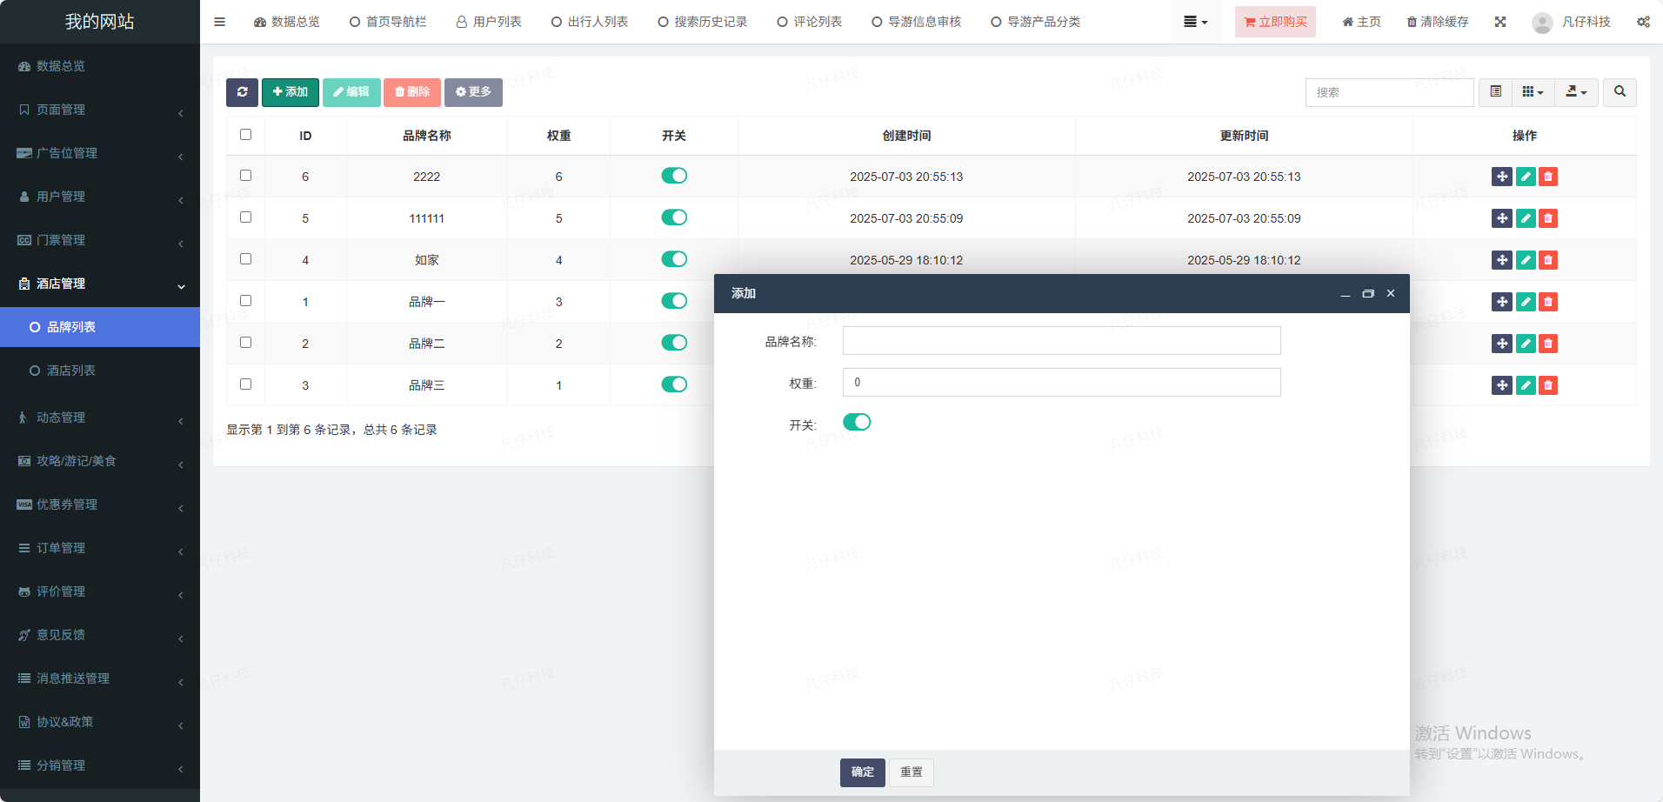1663x802 pixels.
Task: Toggle the table card view icon
Action: (1495, 92)
